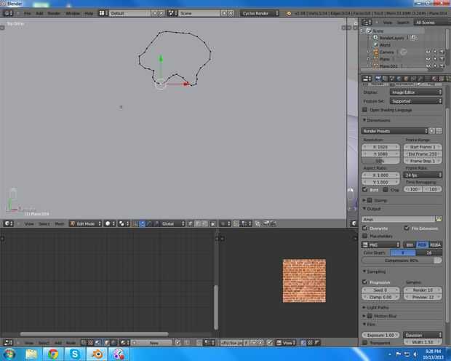Toggle the 3D manipulator widget icon
The width and height of the screenshot is (451, 361).
tap(135, 223)
